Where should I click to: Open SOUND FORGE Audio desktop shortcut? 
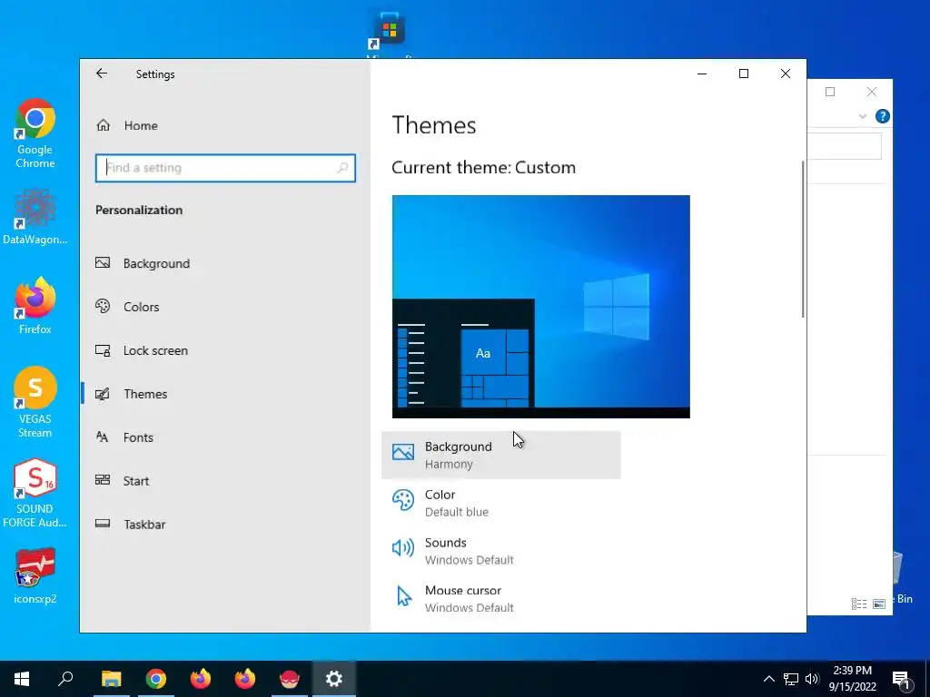pos(35,493)
